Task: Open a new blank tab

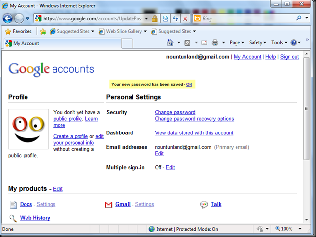Action: pyautogui.click(x=127, y=44)
